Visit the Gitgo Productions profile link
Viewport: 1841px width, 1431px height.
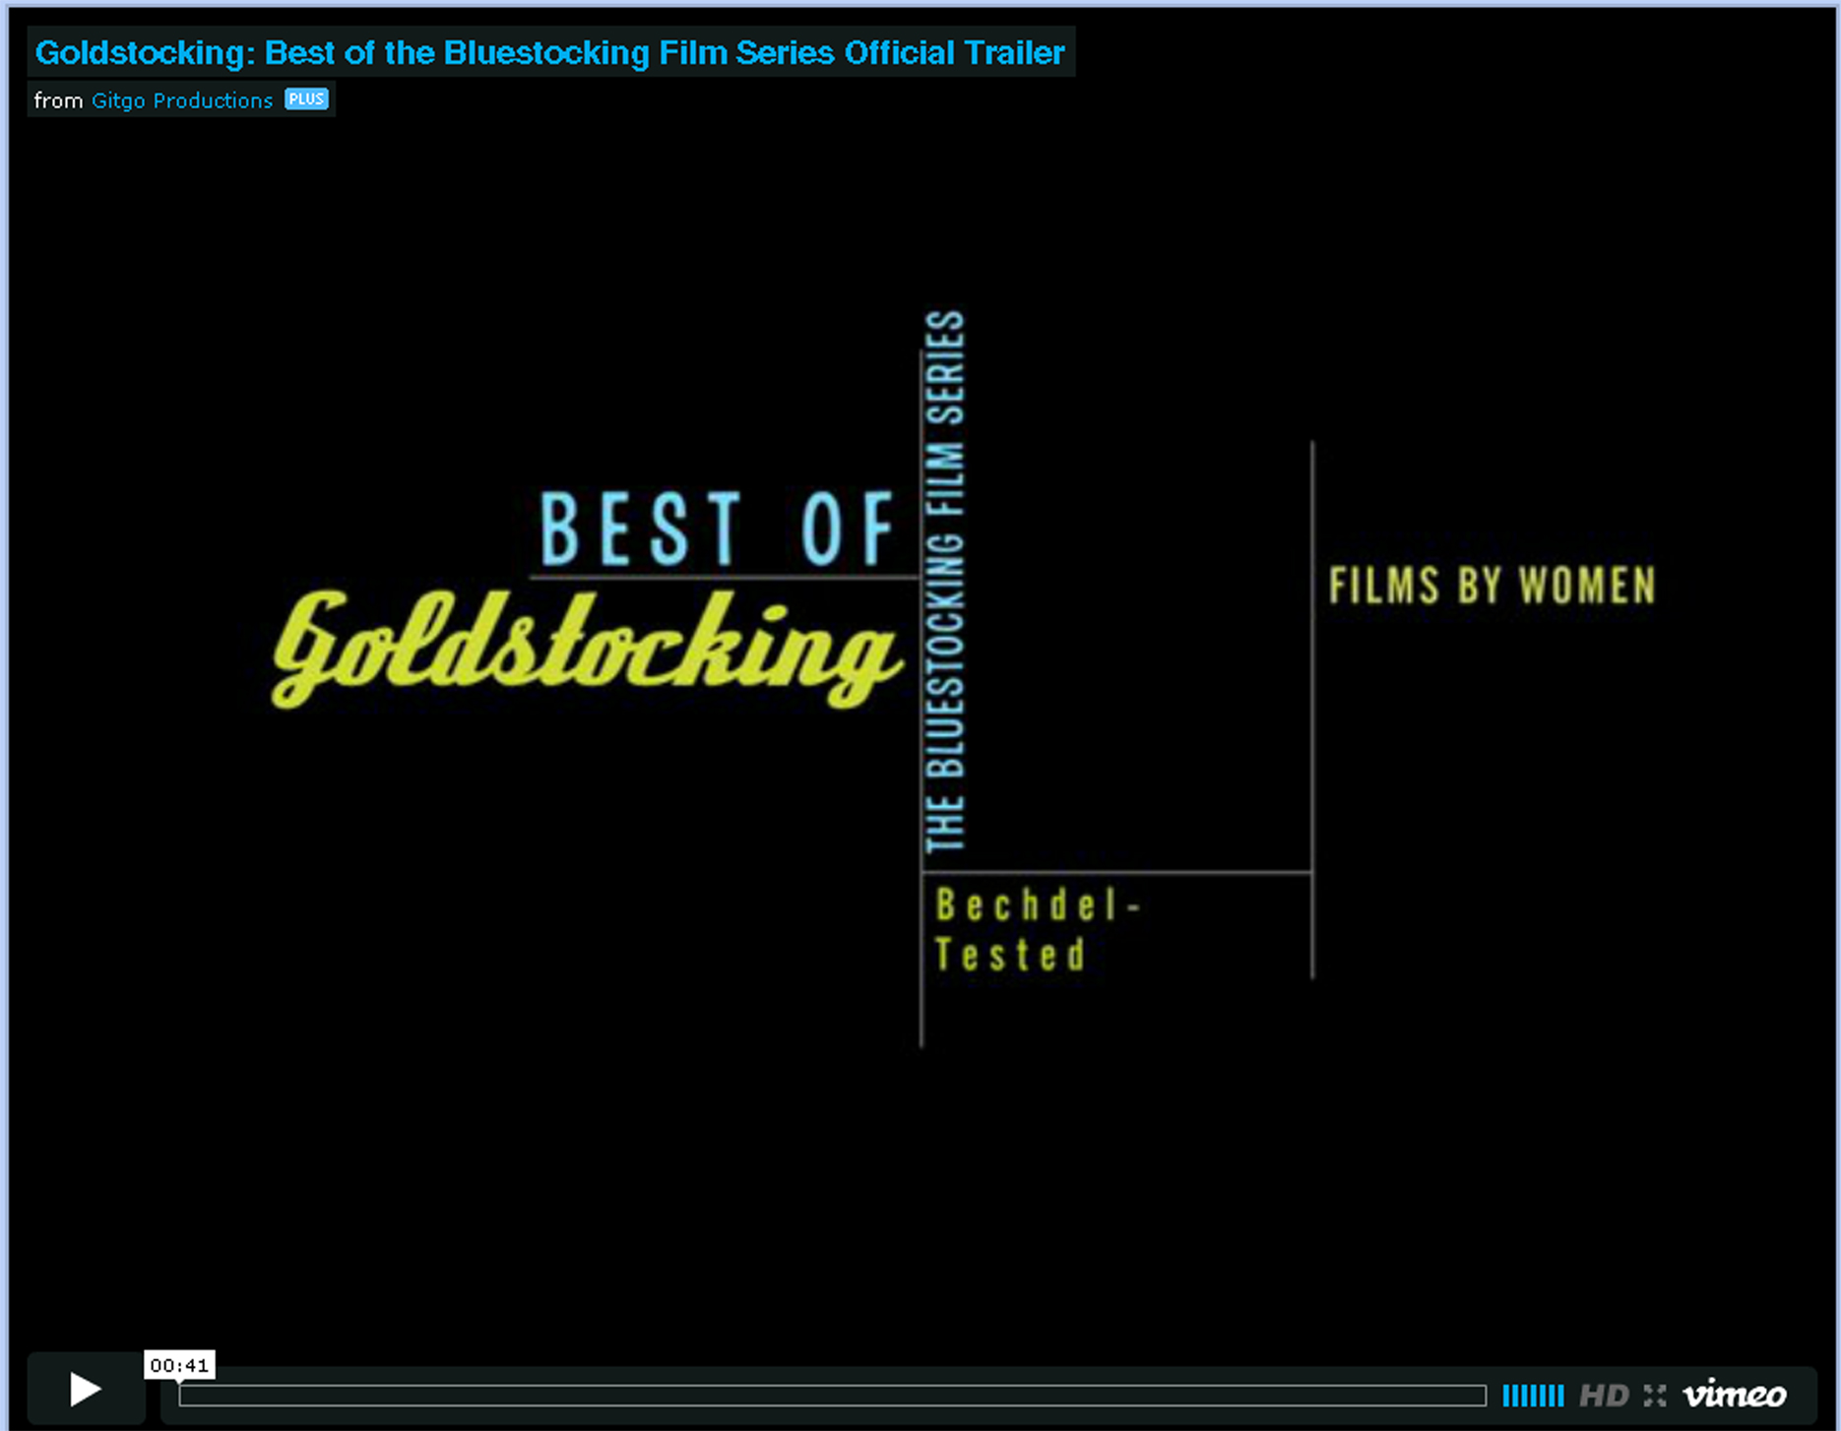182,100
